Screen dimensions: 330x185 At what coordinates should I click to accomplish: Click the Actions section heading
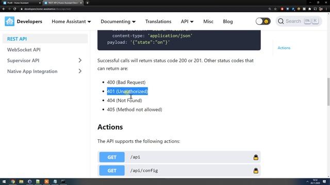point(110,127)
